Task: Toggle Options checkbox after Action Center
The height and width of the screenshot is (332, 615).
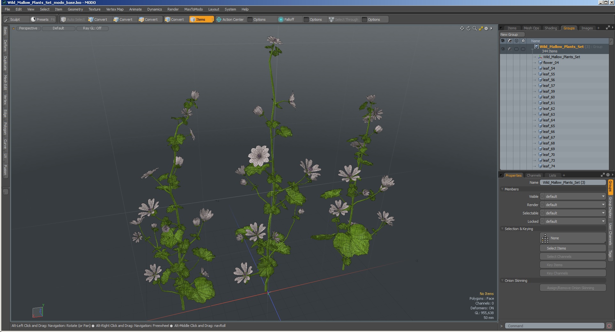Action: (250, 19)
